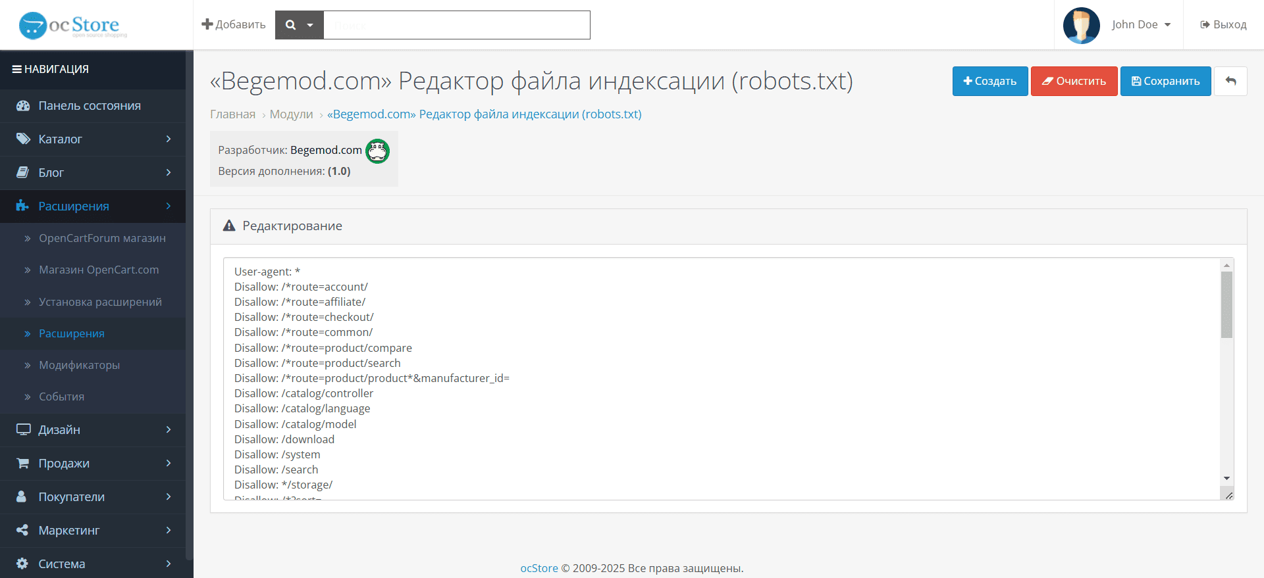Open John Doe user menu
The width and height of the screenshot is (1264, 578).
[x=1141, y=25]
